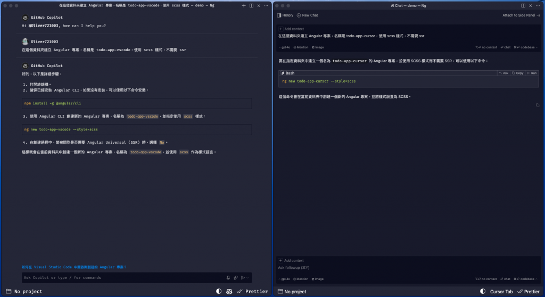The image size is (545, 297).
Task: Click the todo-app-cursor prompt text in AI Chat
Action: tap(351, 36)
